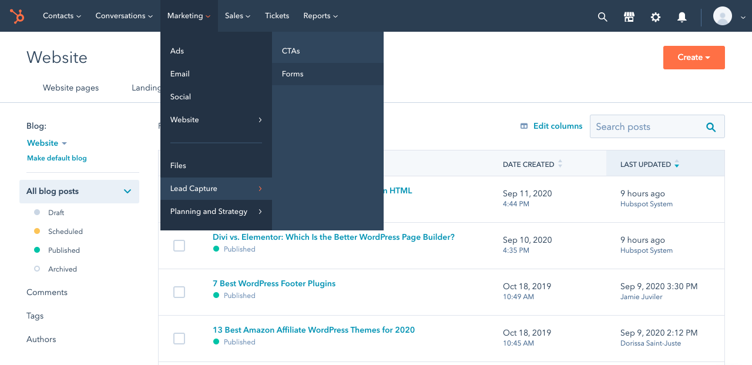
Task: Select the 13 Best Amazon Affiliate Themes checkbox
Action: (179, 338)
